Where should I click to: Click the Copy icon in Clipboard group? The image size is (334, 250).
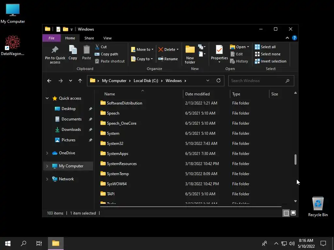click(x=73, y=50)
